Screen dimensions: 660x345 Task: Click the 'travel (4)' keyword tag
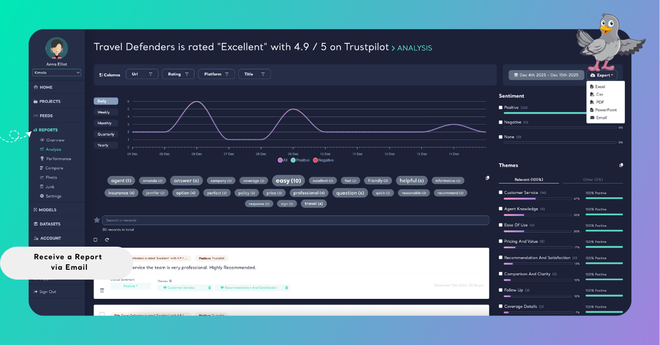pyautogui.click(x=314, y=204)
